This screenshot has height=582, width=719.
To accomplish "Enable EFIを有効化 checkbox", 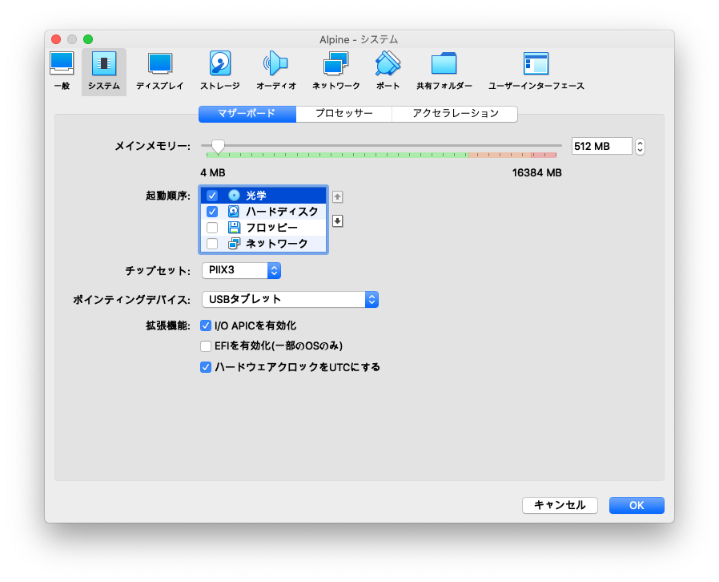I will pos(206,346).
